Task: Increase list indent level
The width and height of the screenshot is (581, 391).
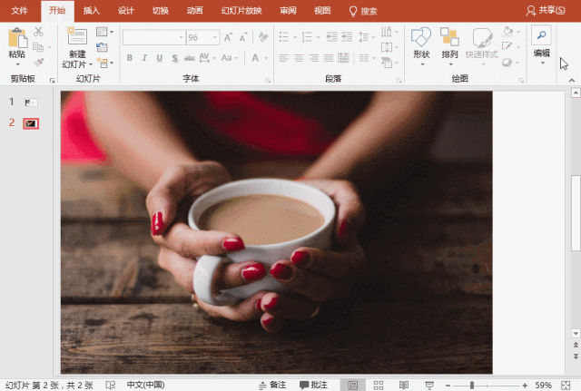Action: [347, 36]
